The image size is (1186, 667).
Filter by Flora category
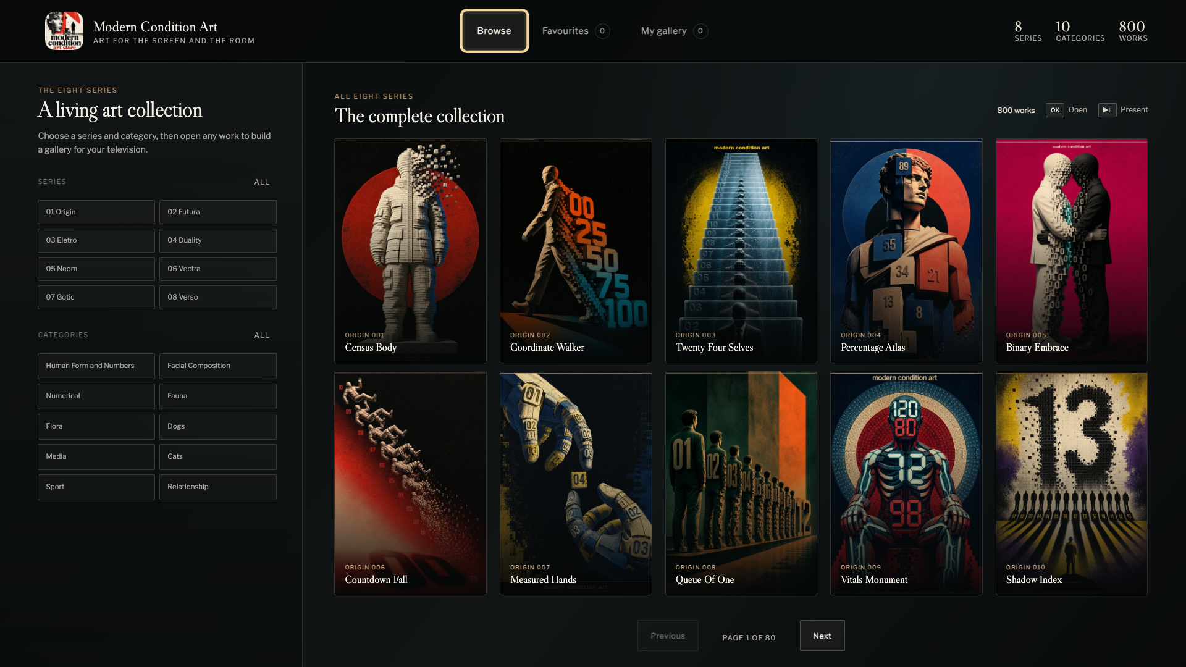pyautogui.click(x=96, y=426)
